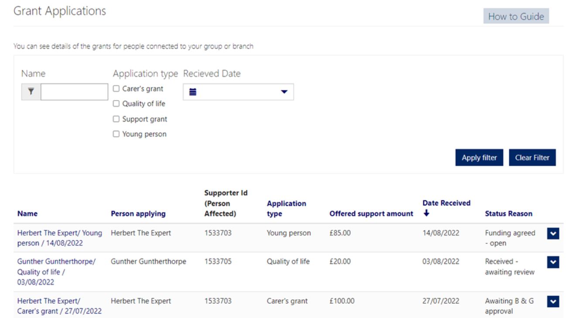The image size is (576, 318).
Task: Type in the Name filter text field
Action: click(74, 92)
